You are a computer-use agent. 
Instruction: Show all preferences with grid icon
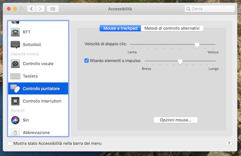[x=53, y=9]
